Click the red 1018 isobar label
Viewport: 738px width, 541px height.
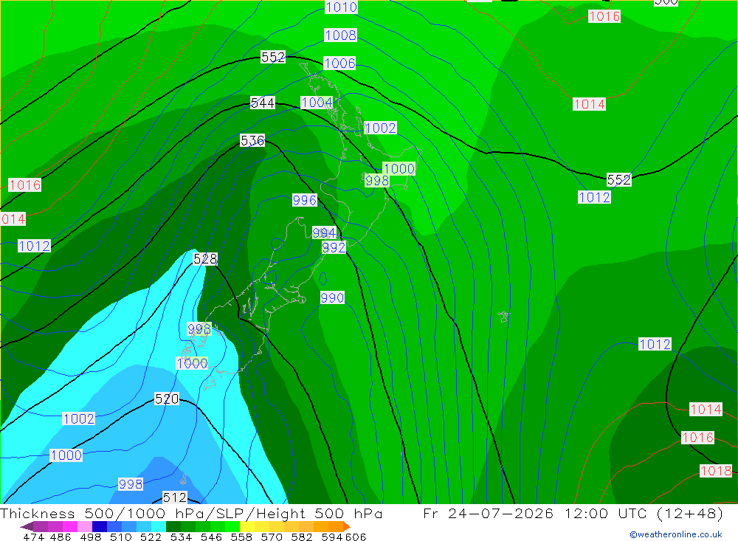pos(716,471)
